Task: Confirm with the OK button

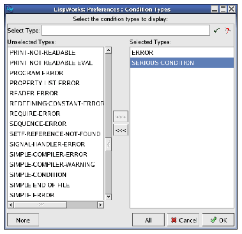Action: 218,220
